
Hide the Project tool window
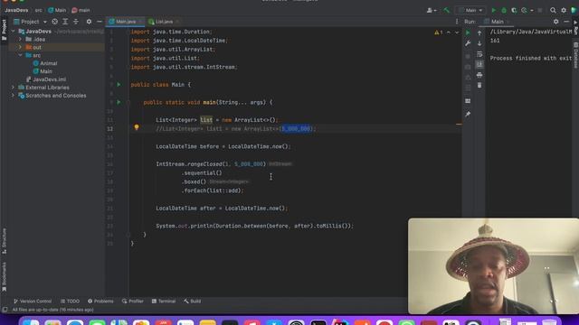click(x=99, y=22)
